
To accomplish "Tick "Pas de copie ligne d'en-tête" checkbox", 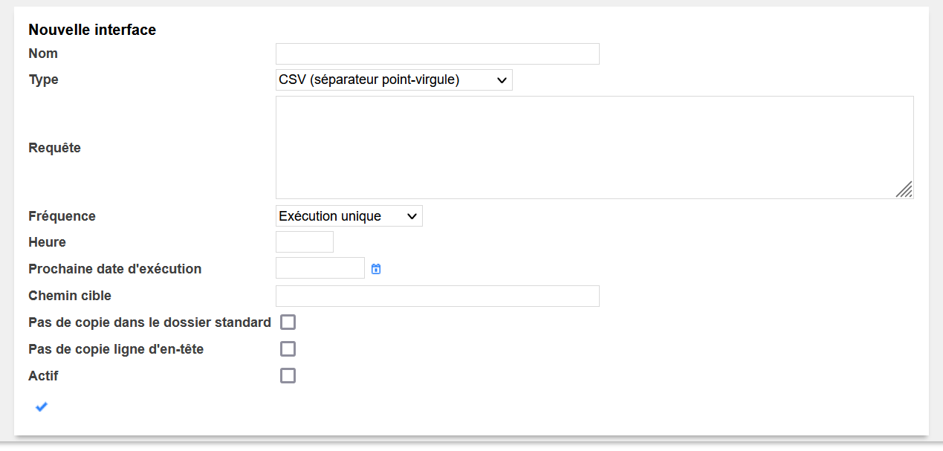I will (288, 349).
